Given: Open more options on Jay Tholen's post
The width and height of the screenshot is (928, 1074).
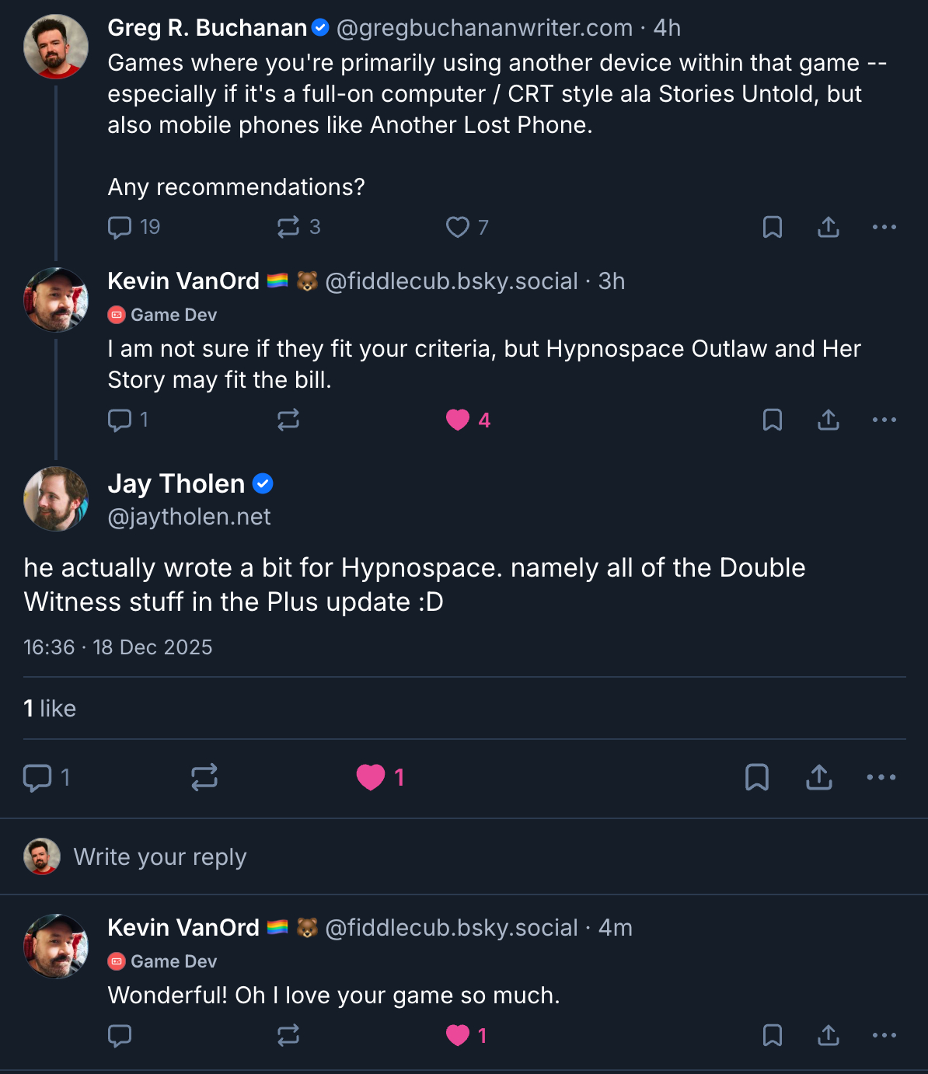Looking at the screenshot, I should pos(881,777).
